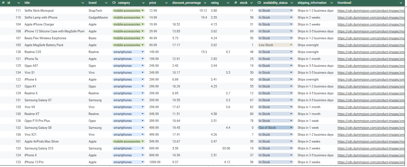Open the discount_percentage column header menu arrow
Screen dimensions: 407x167
click(205, 3)
